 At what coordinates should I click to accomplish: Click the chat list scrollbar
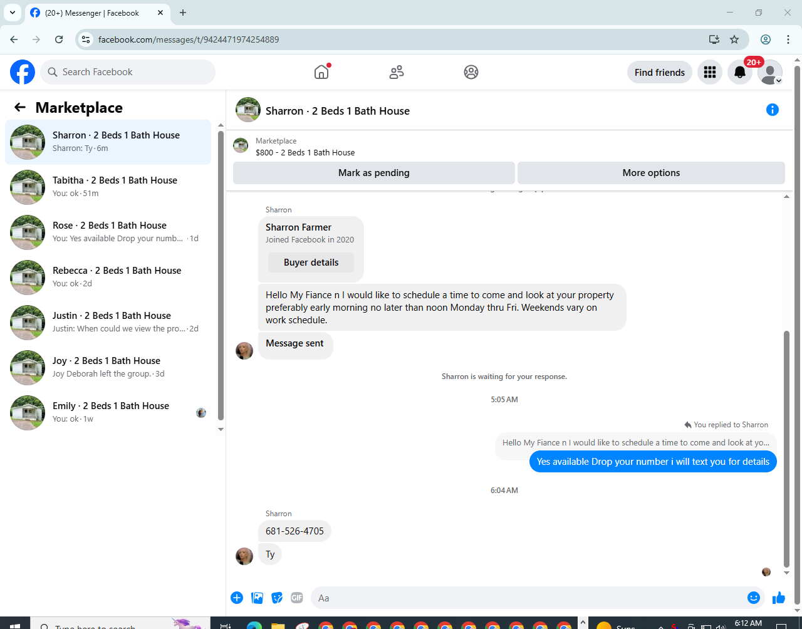click(x=221, y=276)
